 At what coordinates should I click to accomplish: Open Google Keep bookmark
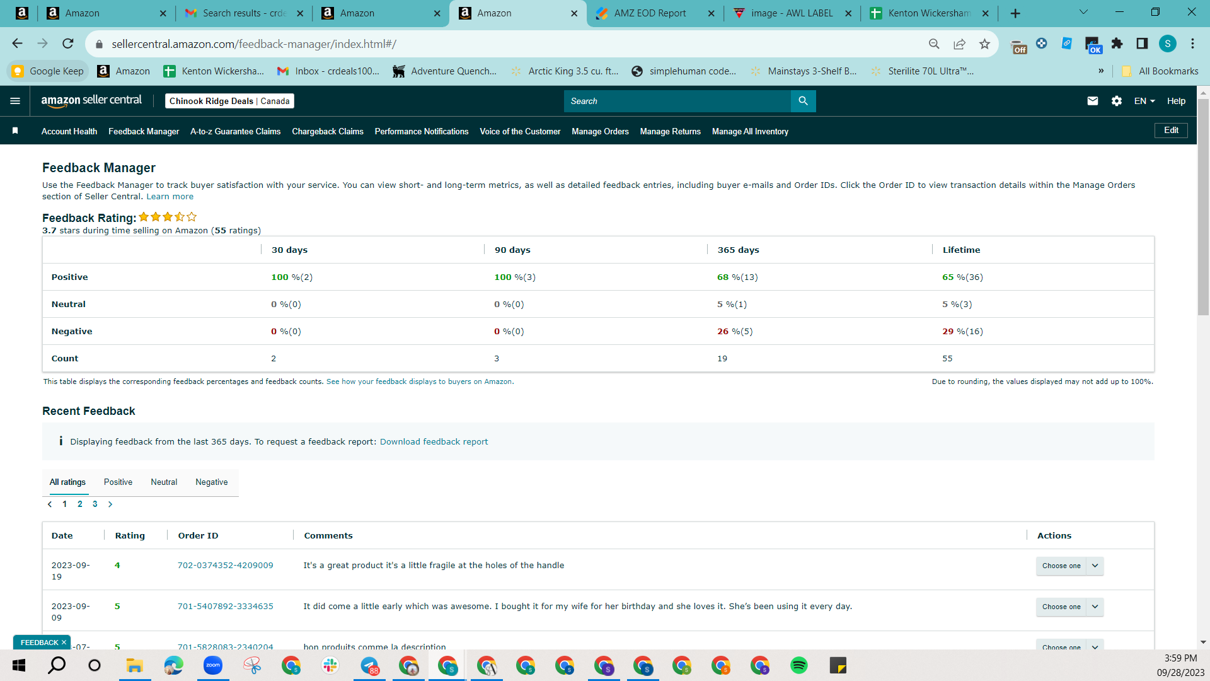tap(49, 71)
